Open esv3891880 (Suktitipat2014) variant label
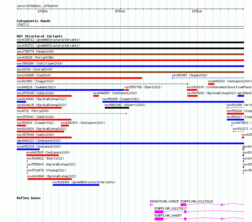This screenshot has height=222, width=252. pyautogui.click(x=40, y=63)
